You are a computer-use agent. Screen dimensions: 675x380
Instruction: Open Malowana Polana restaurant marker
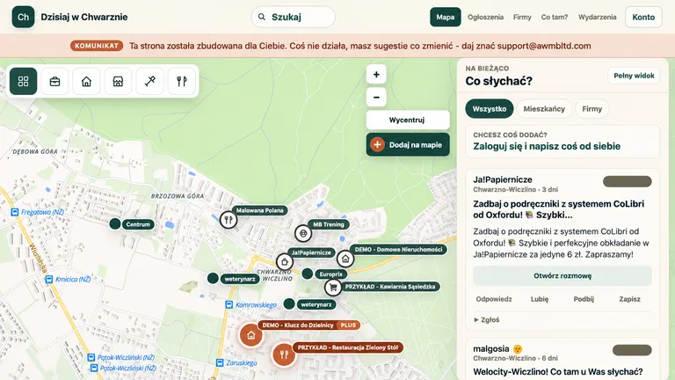[229, 220]
